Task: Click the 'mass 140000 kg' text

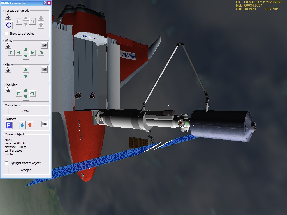Action: coord(15,143)
